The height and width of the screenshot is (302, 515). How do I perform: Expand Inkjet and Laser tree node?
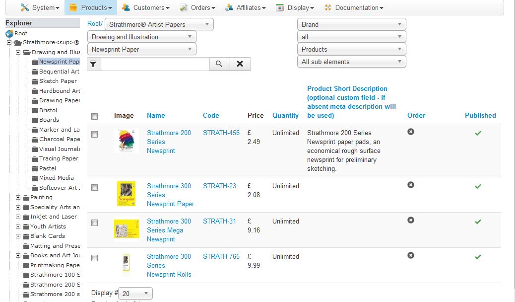click(18, 217)
